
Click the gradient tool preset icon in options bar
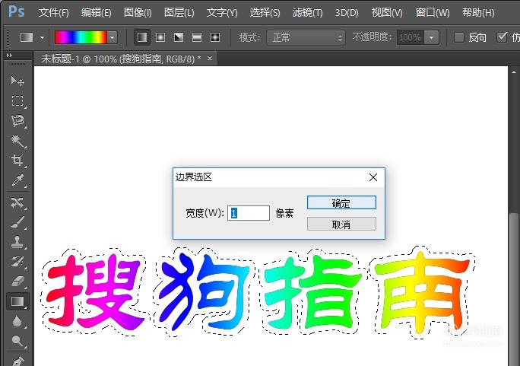[27, 37]
